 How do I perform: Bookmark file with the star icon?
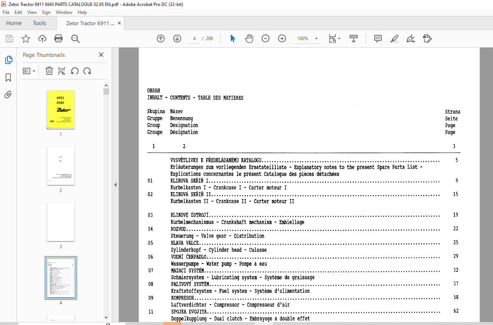coord(25,39)
